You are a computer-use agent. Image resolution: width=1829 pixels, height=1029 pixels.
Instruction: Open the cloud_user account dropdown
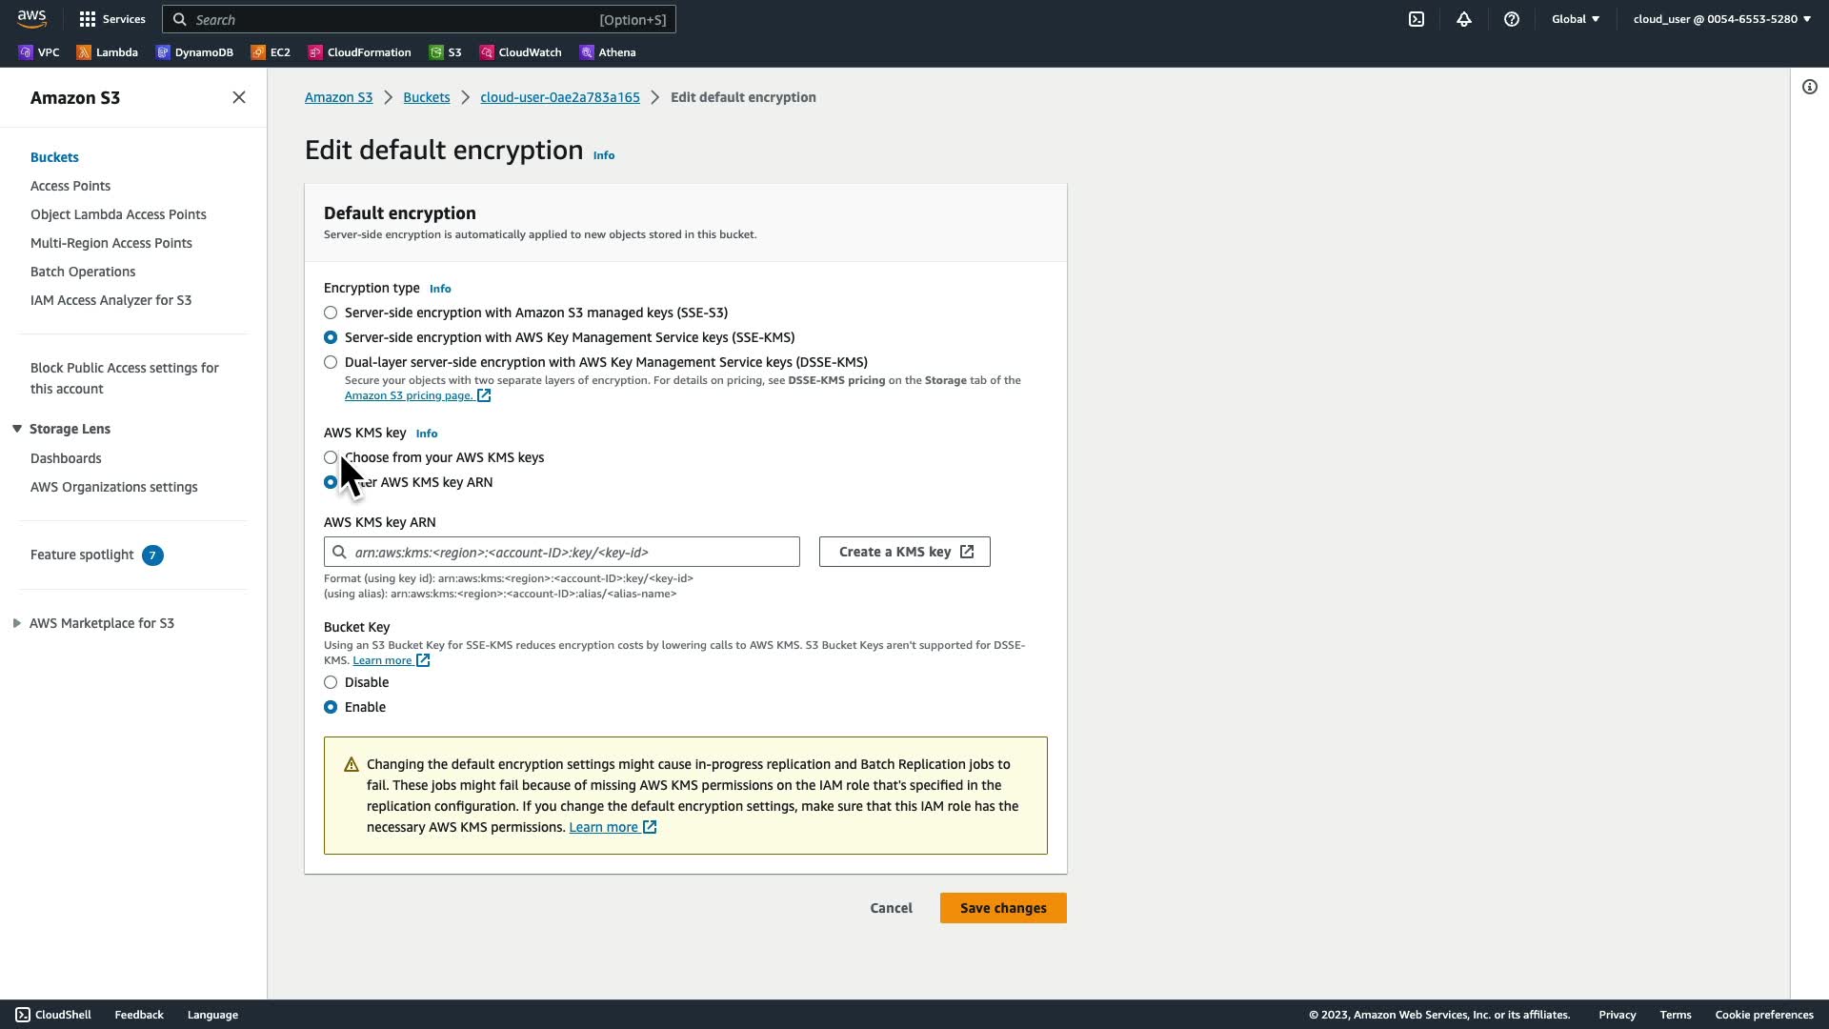point(1721,19)
